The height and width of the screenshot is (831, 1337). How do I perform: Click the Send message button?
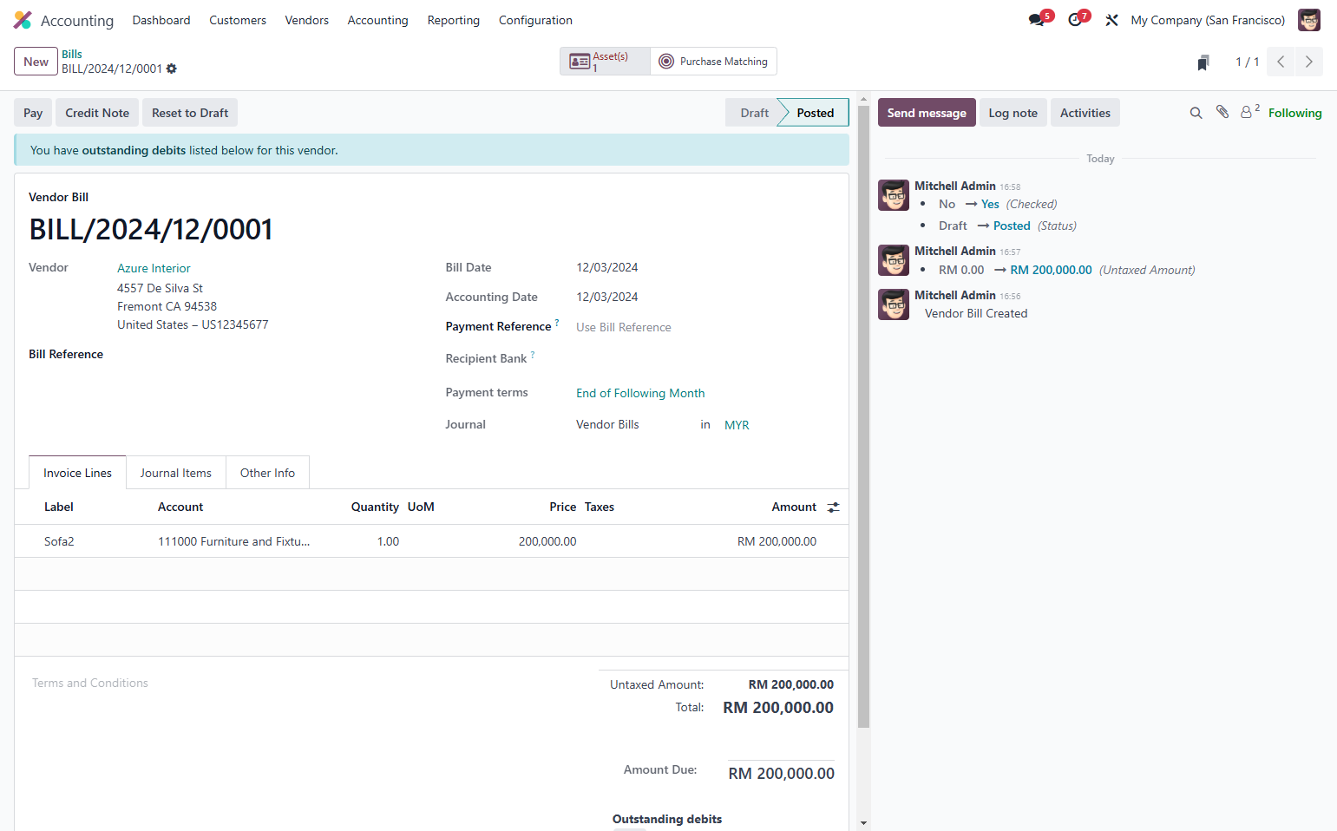coord(927,113)
